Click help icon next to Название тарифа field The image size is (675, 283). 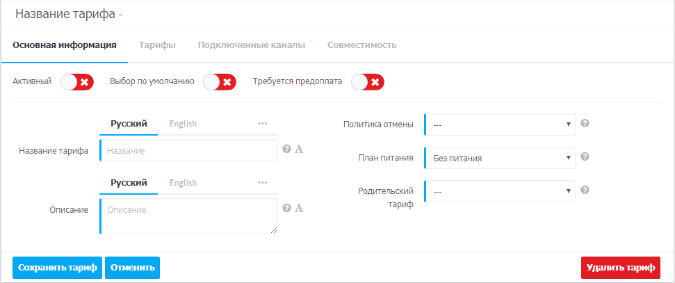[x=286, y=149]
